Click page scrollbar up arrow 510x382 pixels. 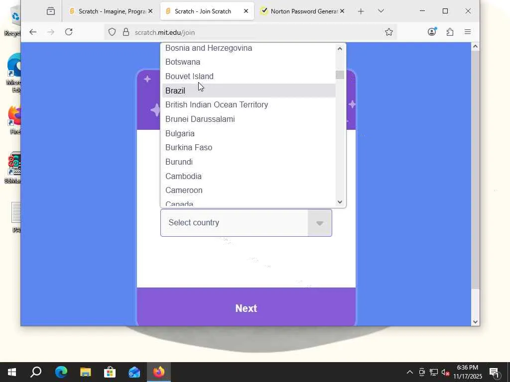pos(475,46)
